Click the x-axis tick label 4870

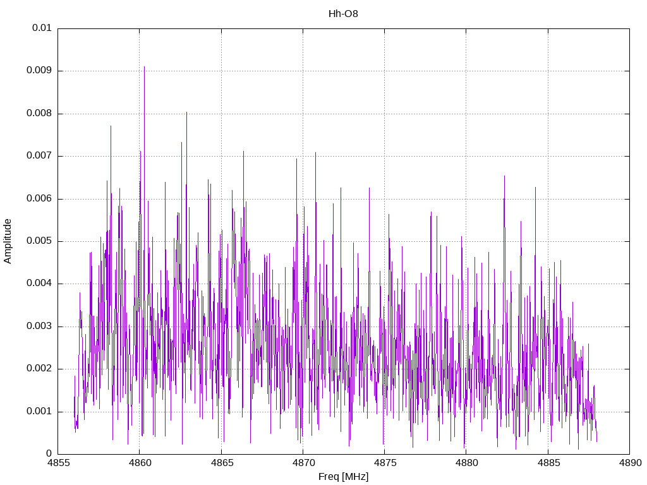pyautogui.click(x=303, y=463)
